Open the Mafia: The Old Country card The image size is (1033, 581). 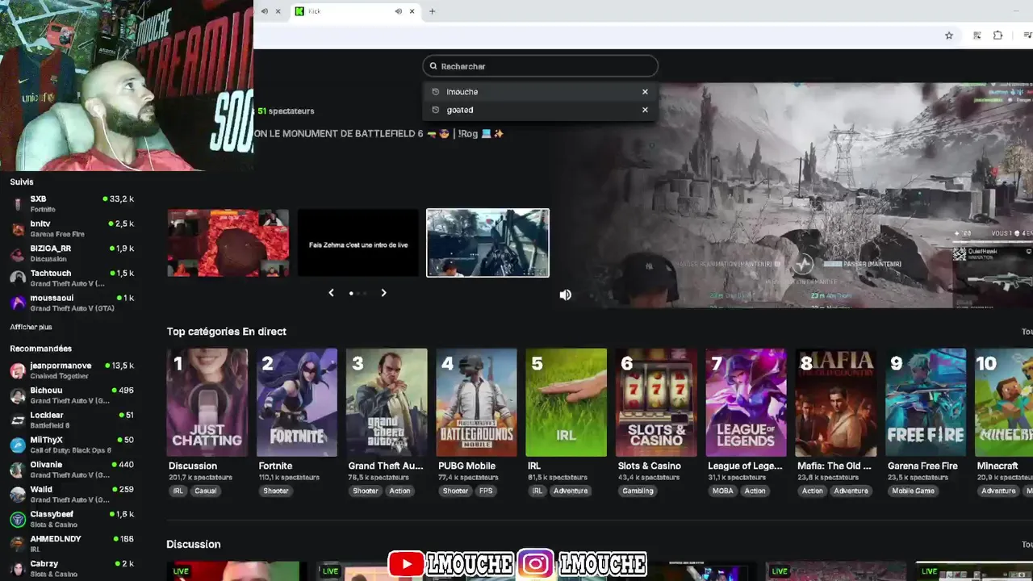[835, 403]
